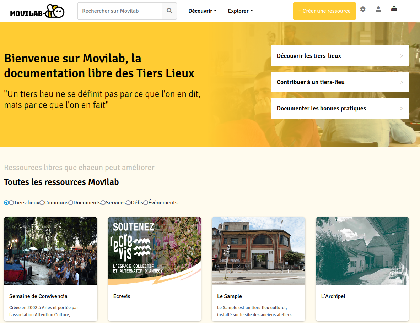This screenshot has width=420, height=323.
Task: Click the Semaine de Convivencia title
Action: coord(38,296)
